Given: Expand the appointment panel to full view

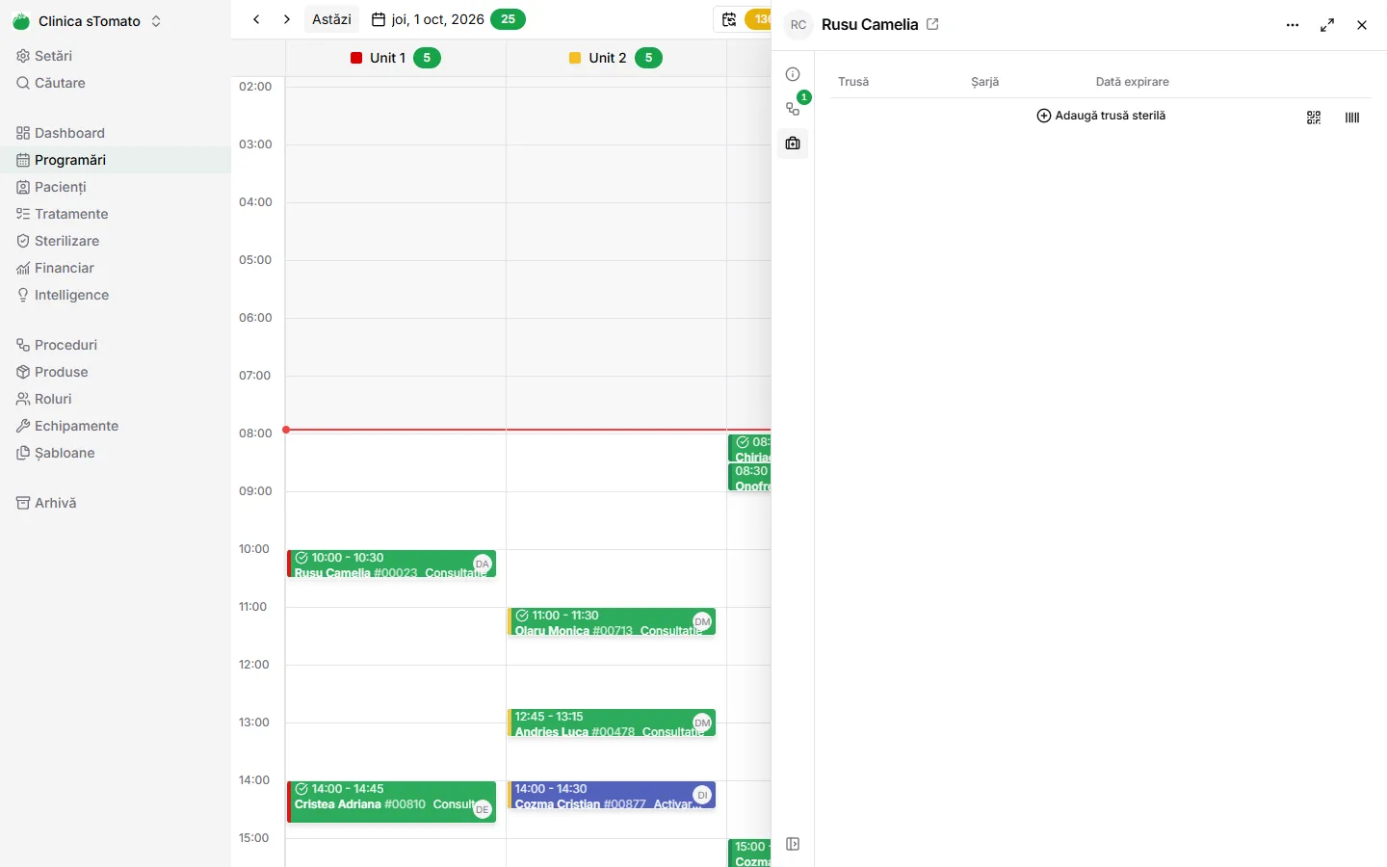Looking at the screenshot, I should (1327, 25).
